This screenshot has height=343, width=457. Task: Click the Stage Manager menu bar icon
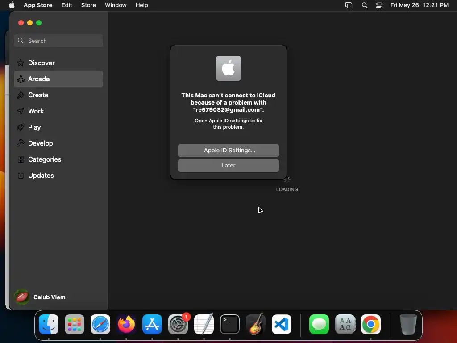(349, 5)
